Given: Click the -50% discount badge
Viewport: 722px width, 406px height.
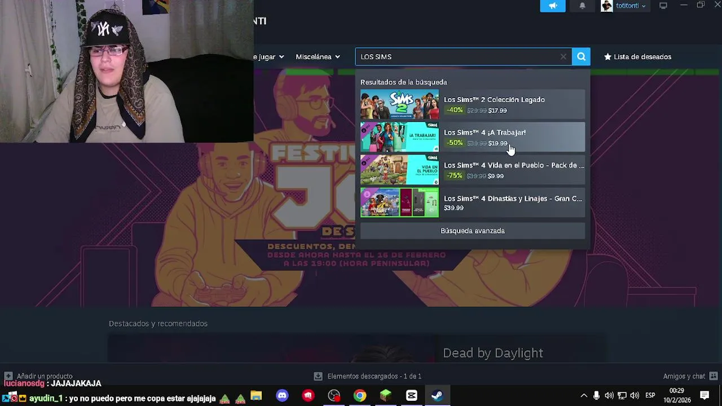Looking at the screenshot, I should click(x=454, y=143).
